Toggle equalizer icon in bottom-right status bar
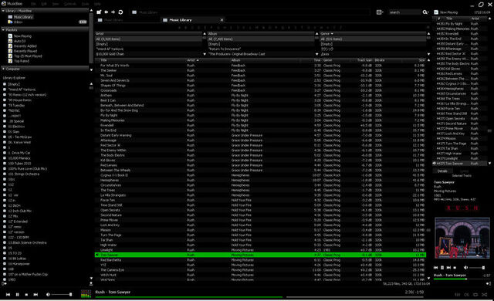The image size is (494, 301). click(x=457, y=294)
